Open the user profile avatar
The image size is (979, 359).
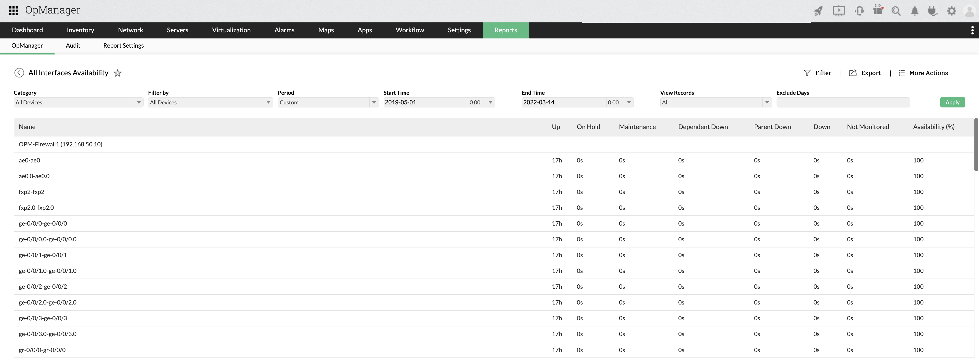tap(969, 11)
